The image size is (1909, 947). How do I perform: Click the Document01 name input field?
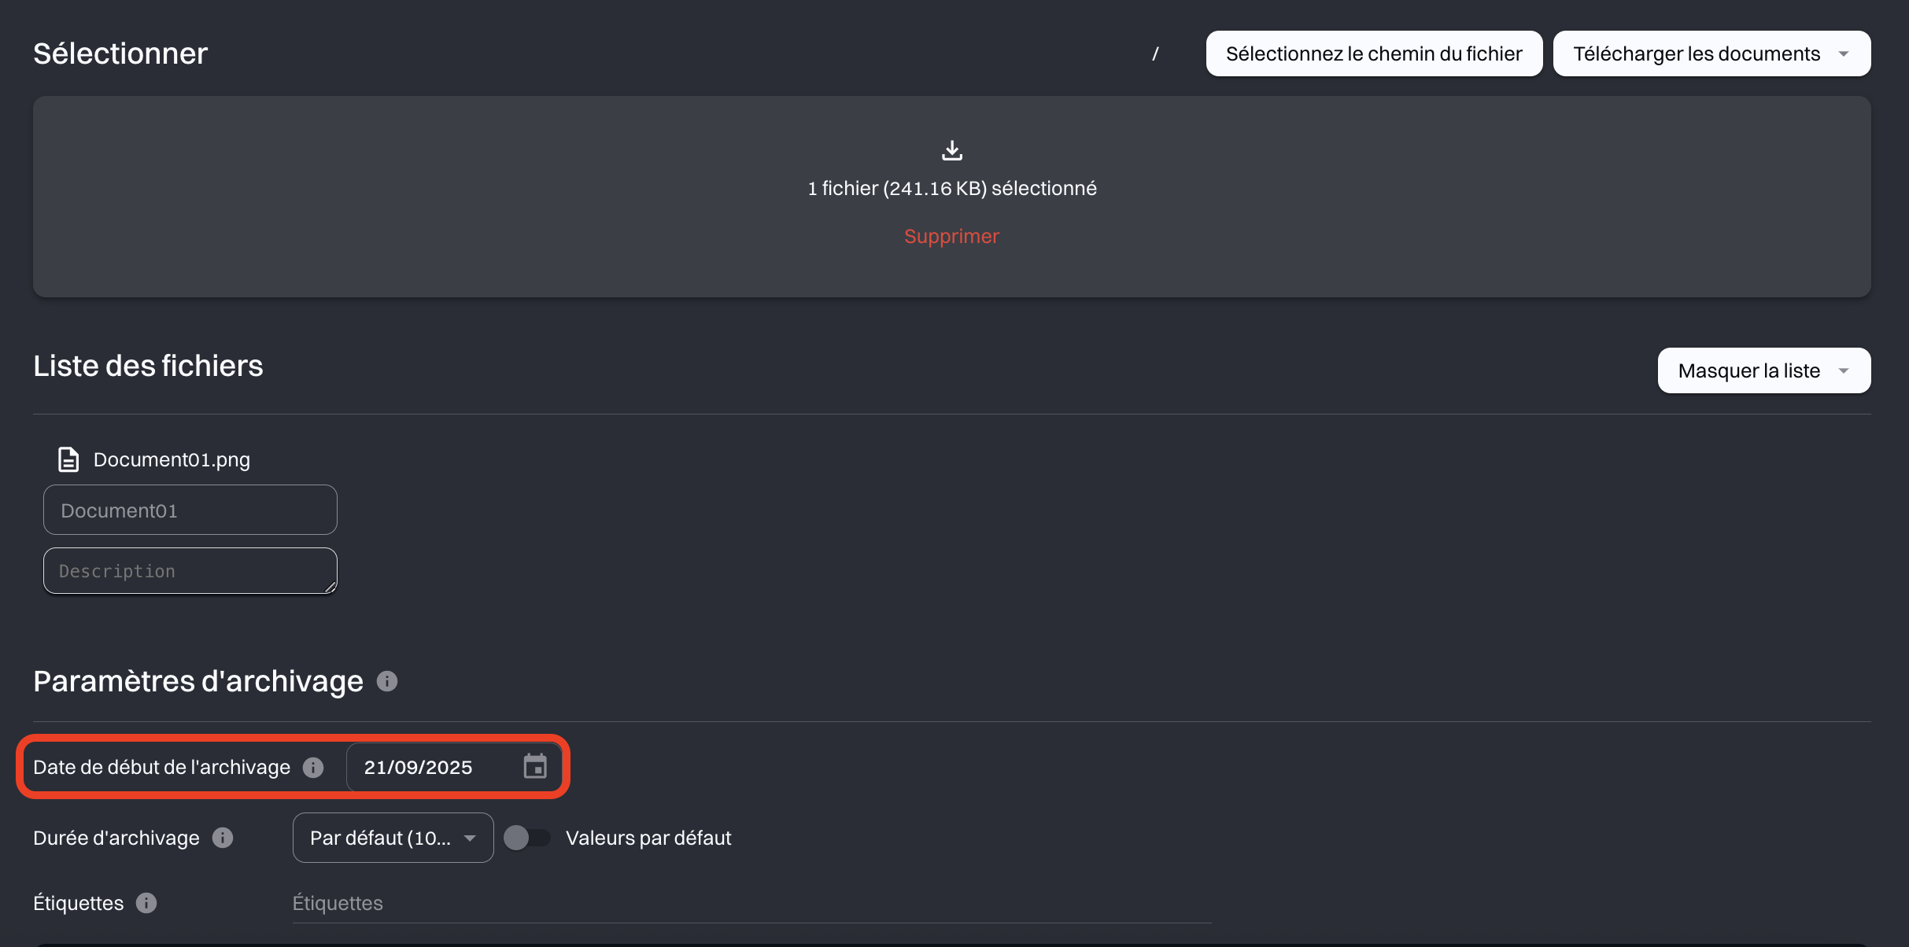[x=190, y=510]
